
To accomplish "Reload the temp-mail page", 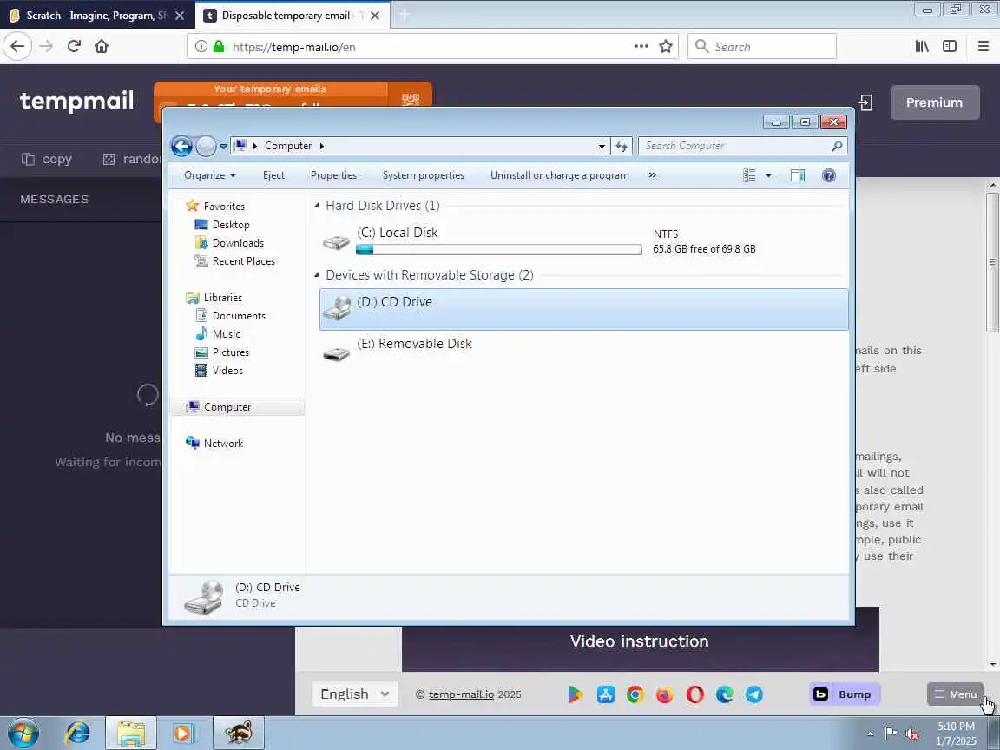I will coord(74,47).
